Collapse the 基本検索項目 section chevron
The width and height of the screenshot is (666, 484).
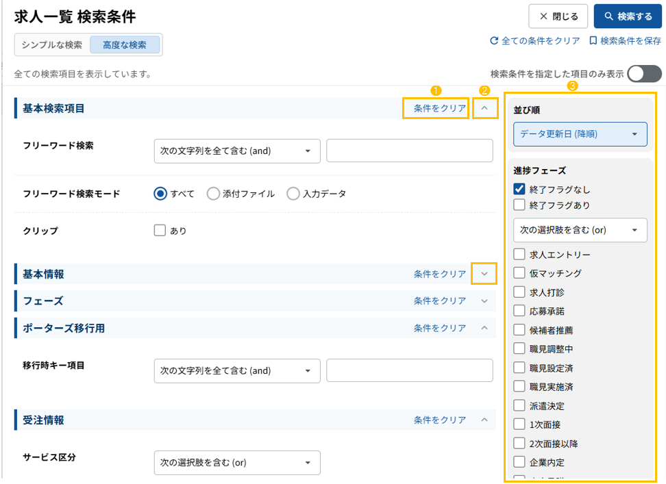coord(484,108)
